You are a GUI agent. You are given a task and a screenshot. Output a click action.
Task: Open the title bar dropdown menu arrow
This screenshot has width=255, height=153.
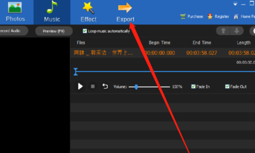(x=235, y=4)
